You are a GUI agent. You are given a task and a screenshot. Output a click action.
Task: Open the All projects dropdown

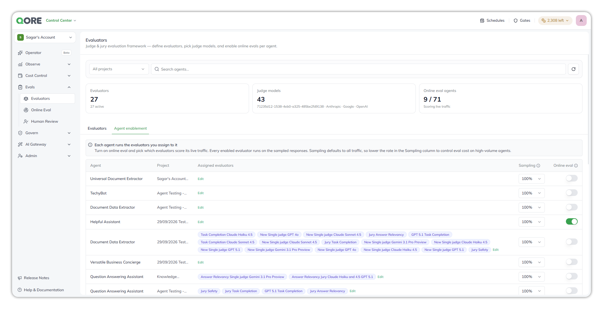tap(119, 69)
